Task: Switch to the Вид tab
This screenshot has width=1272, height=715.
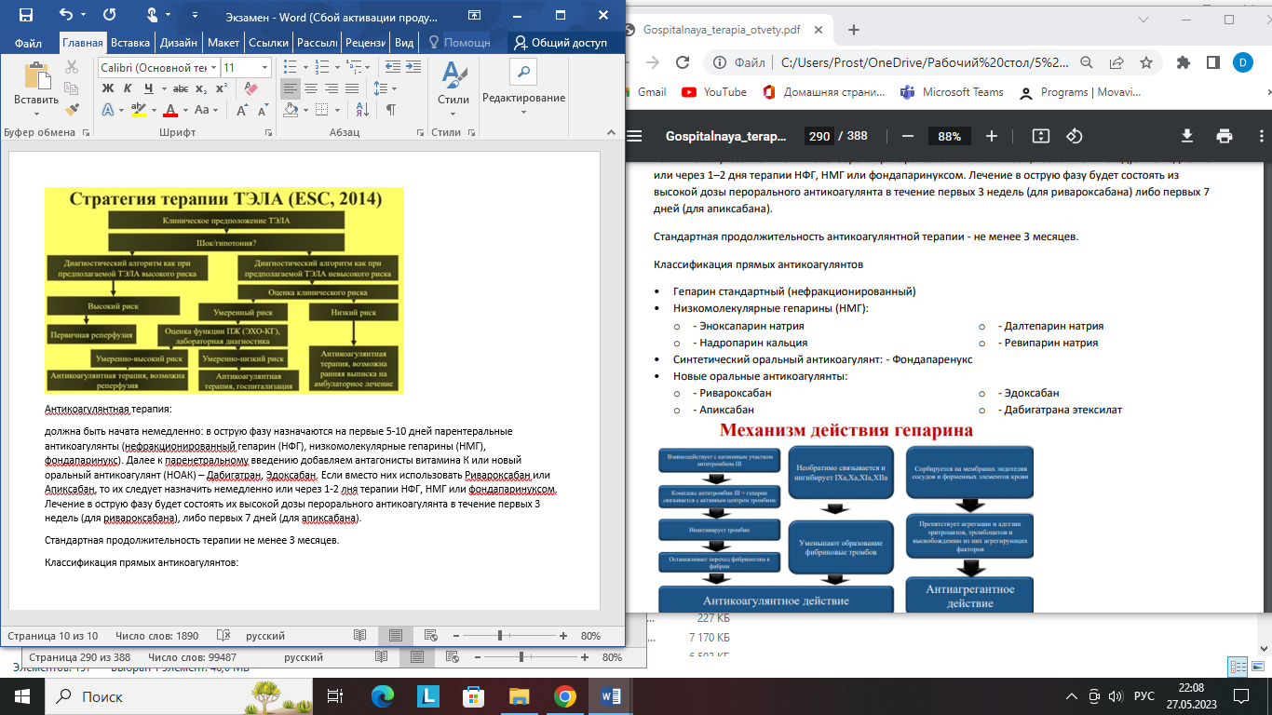Action: 404,43
